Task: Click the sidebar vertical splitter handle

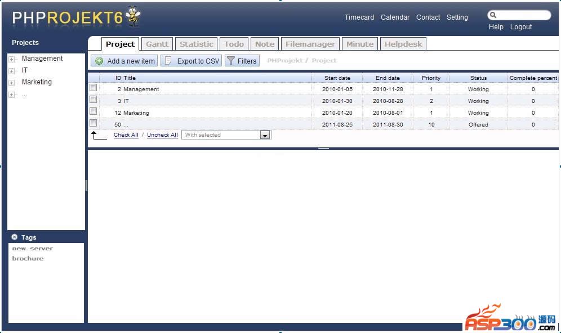Action: coord(86,186)
